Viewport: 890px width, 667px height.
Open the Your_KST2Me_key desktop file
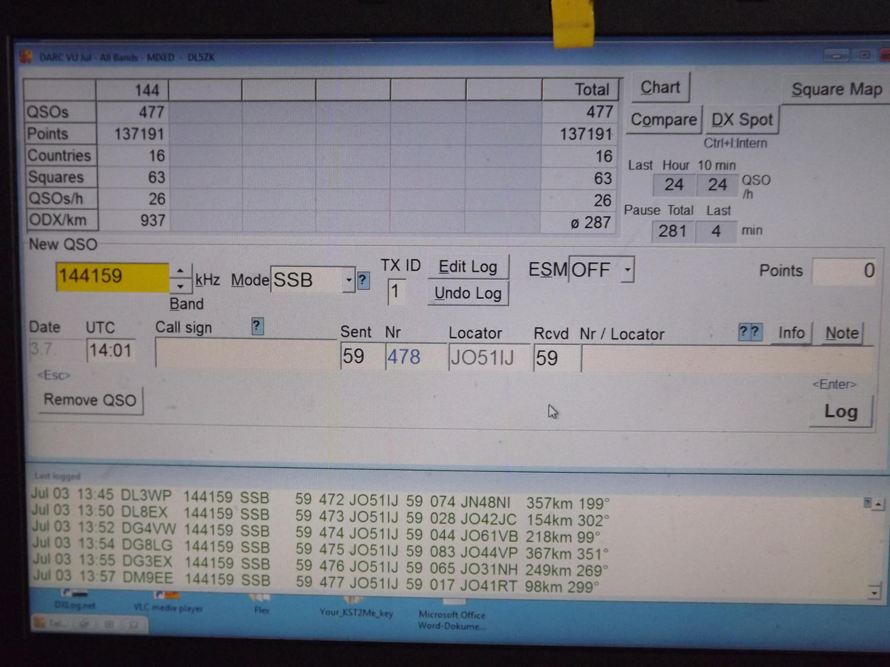click(x=355, y=605)
